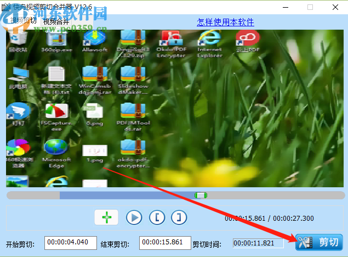Set the cut start point with the left bracket button
The height and width of the screenshot is (257, 348).
point(157,217)
